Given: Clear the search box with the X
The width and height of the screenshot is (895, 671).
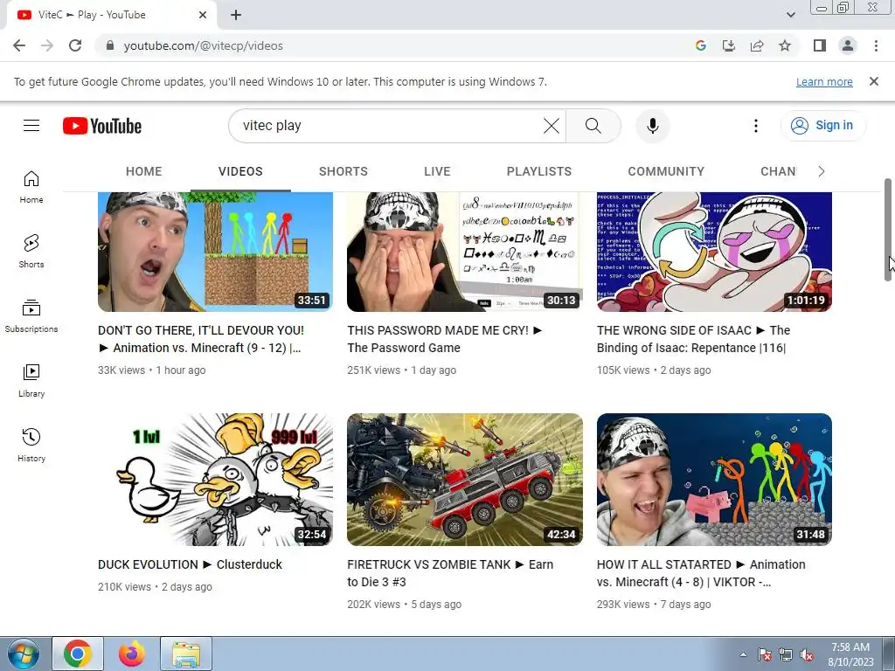Looking at the screenshot, I should tap(552, 126).
